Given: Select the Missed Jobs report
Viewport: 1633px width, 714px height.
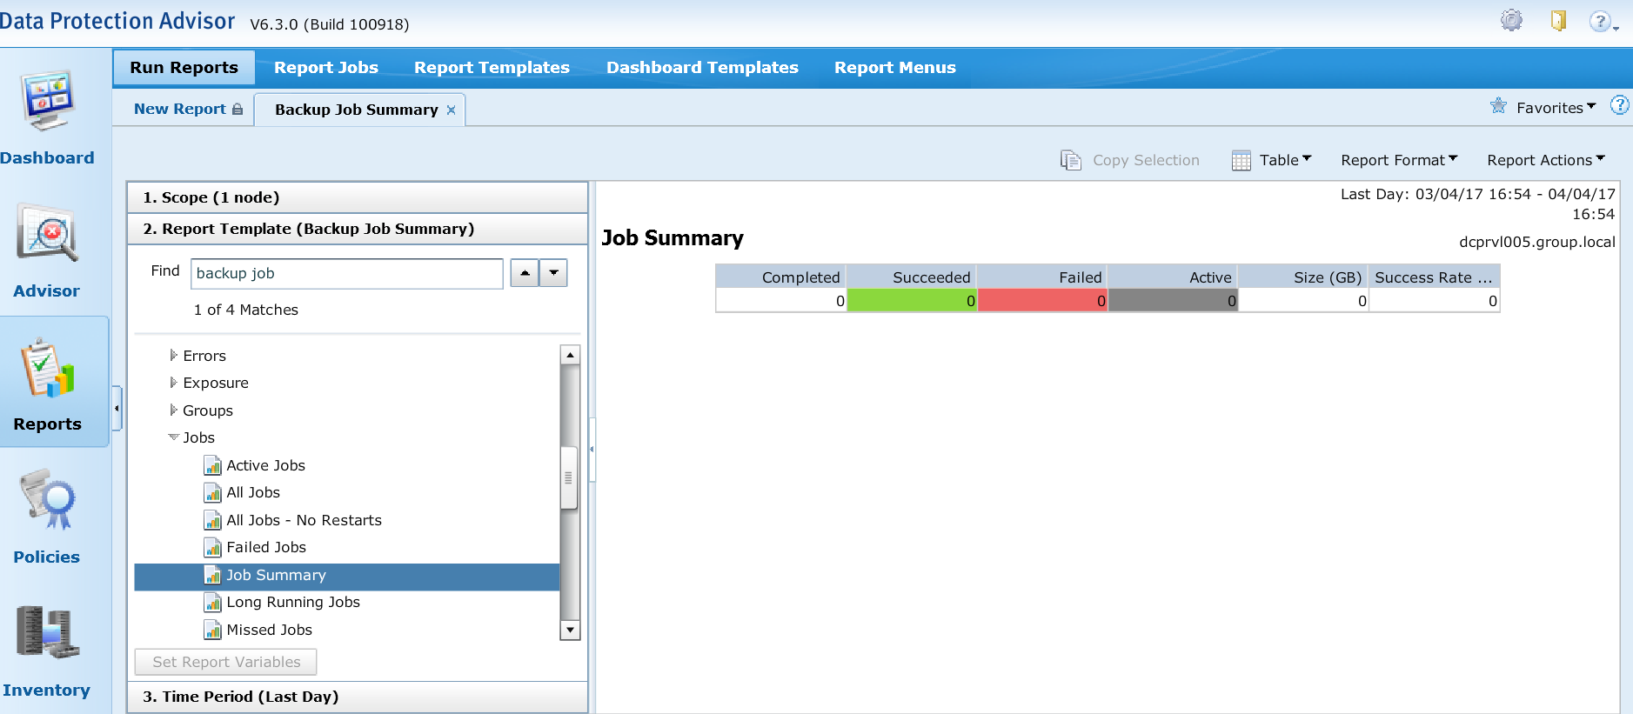Looking at the screenshot, I should tap(269, 630).
